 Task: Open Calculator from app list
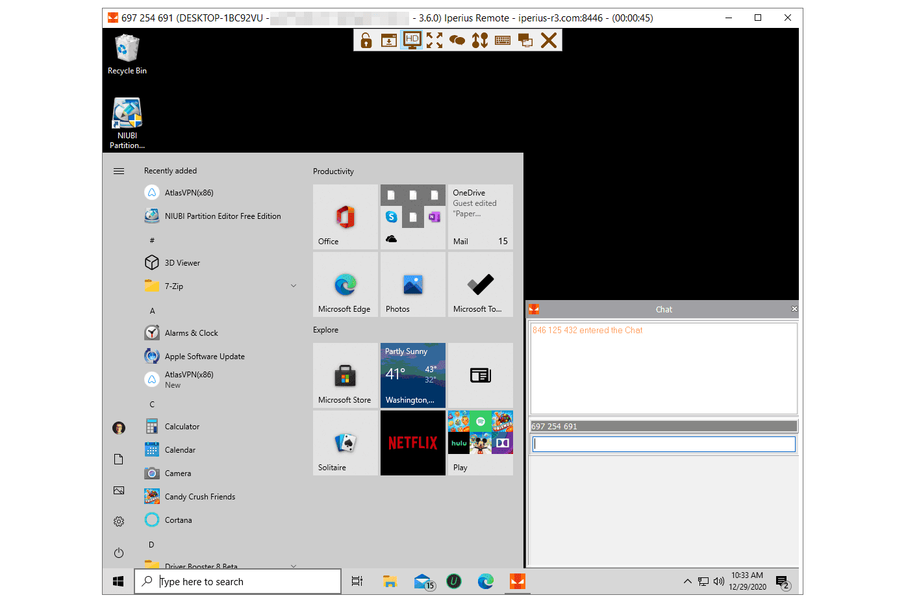[221, 427]
